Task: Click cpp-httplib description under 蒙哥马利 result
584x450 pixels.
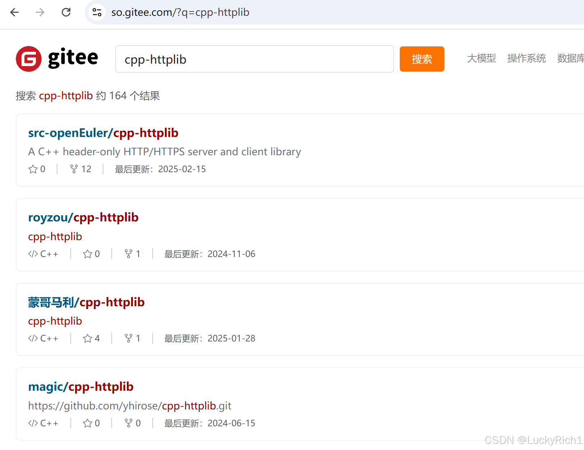Action: [x=55, y=321]
